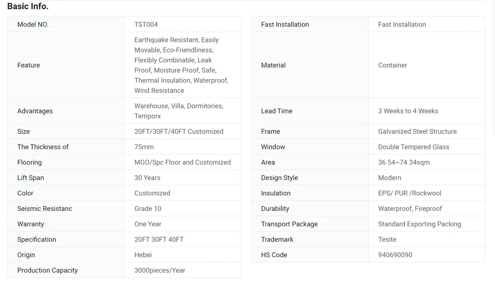Click the One Year warranty value
Image resolution: width=495 pixels, height=289 pixels.
point(148,224)
